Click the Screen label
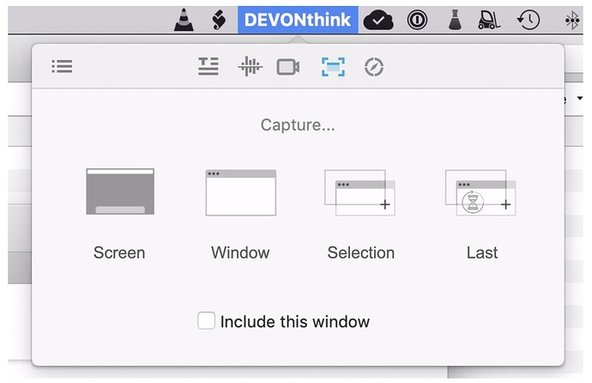 pos(119,252)
